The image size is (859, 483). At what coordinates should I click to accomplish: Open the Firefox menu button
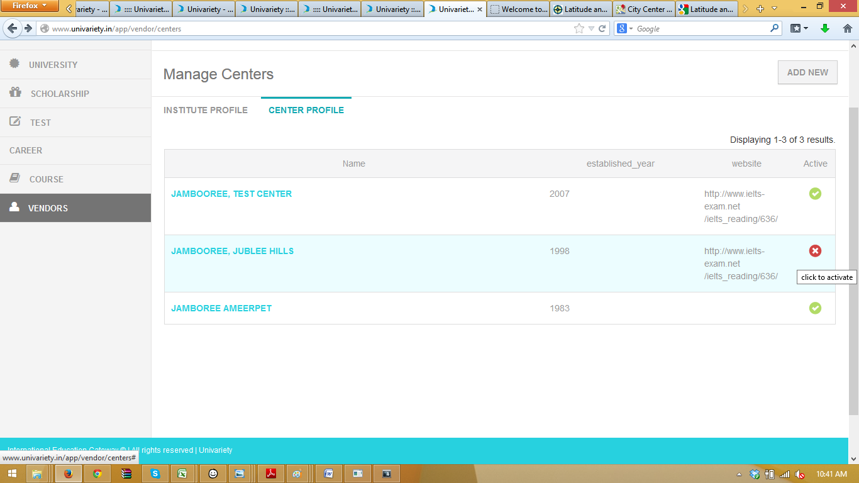point(30,6)
